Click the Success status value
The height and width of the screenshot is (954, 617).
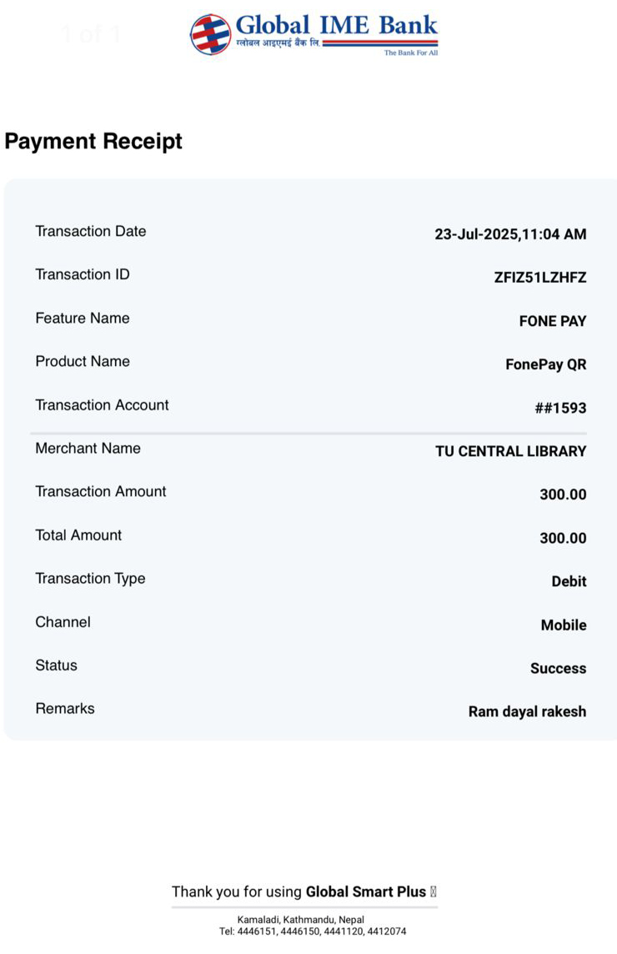pyautogui.click(x=558, y=668)
